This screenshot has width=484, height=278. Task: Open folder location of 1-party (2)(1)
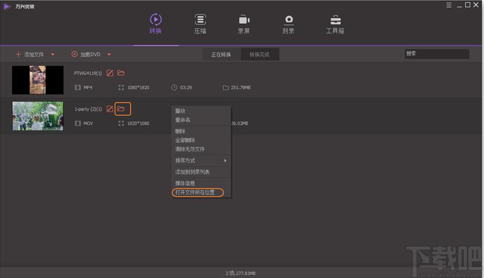click(x=121, y=109)
